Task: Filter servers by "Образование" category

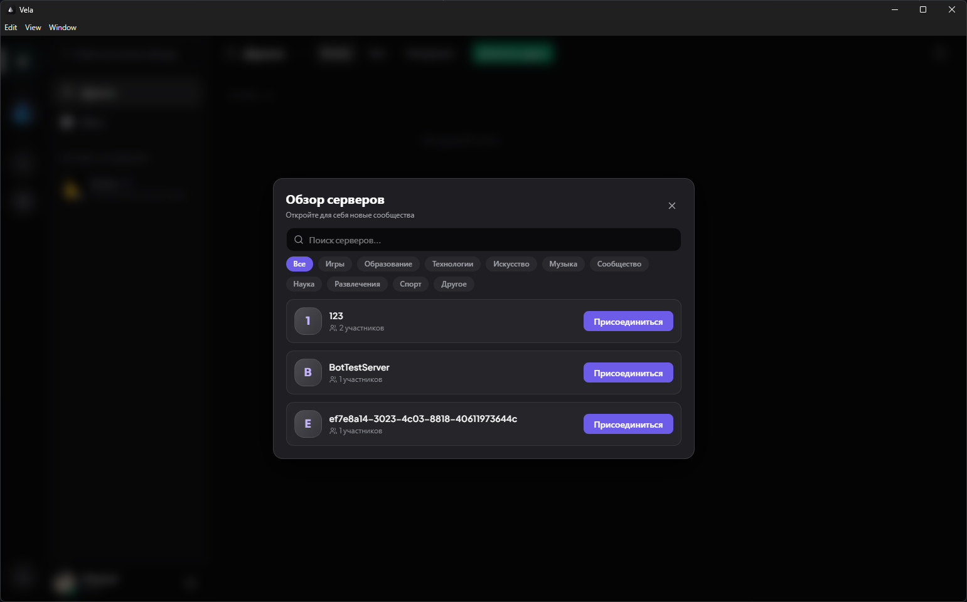Action: coord(388,264)
